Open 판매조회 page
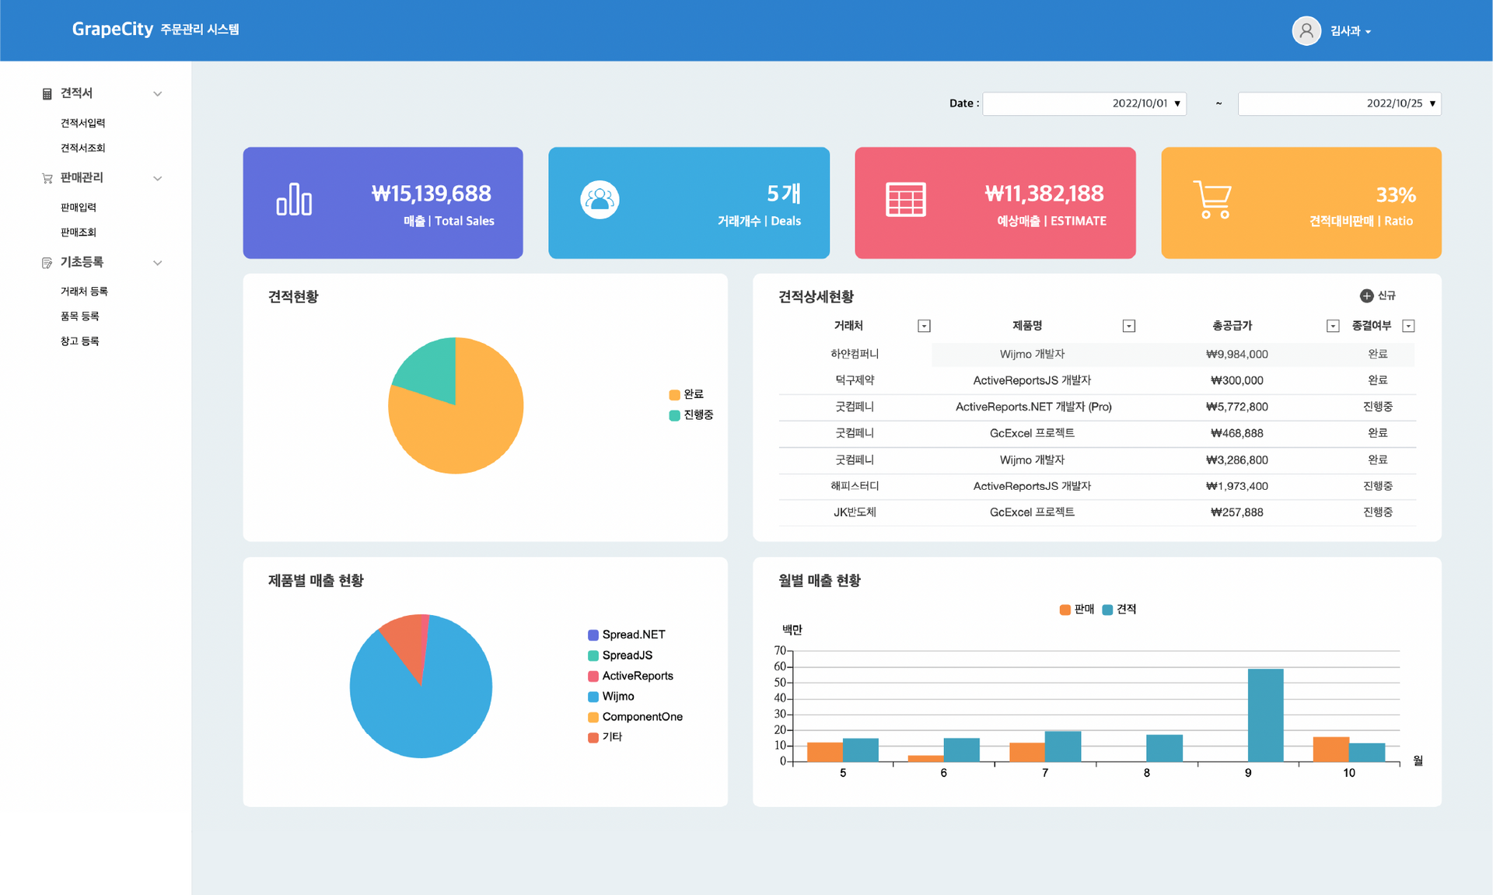This screenshot has width=1493, height=895. pyautogui.click(x=79, y=232)
